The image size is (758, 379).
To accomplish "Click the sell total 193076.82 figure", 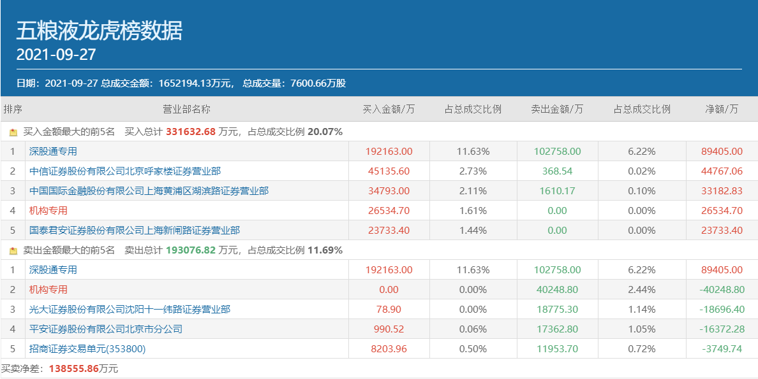I will tap(191, 251).
